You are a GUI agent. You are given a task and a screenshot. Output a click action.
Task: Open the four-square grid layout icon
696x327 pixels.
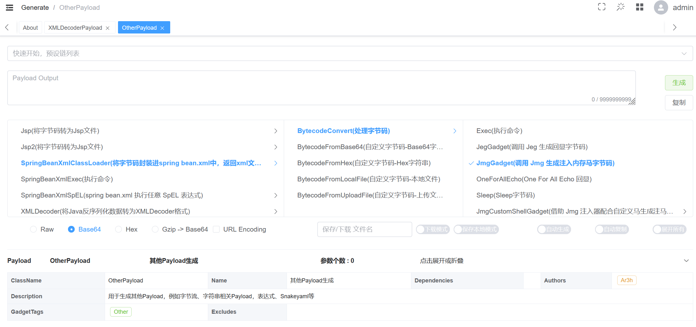[639, 7]
